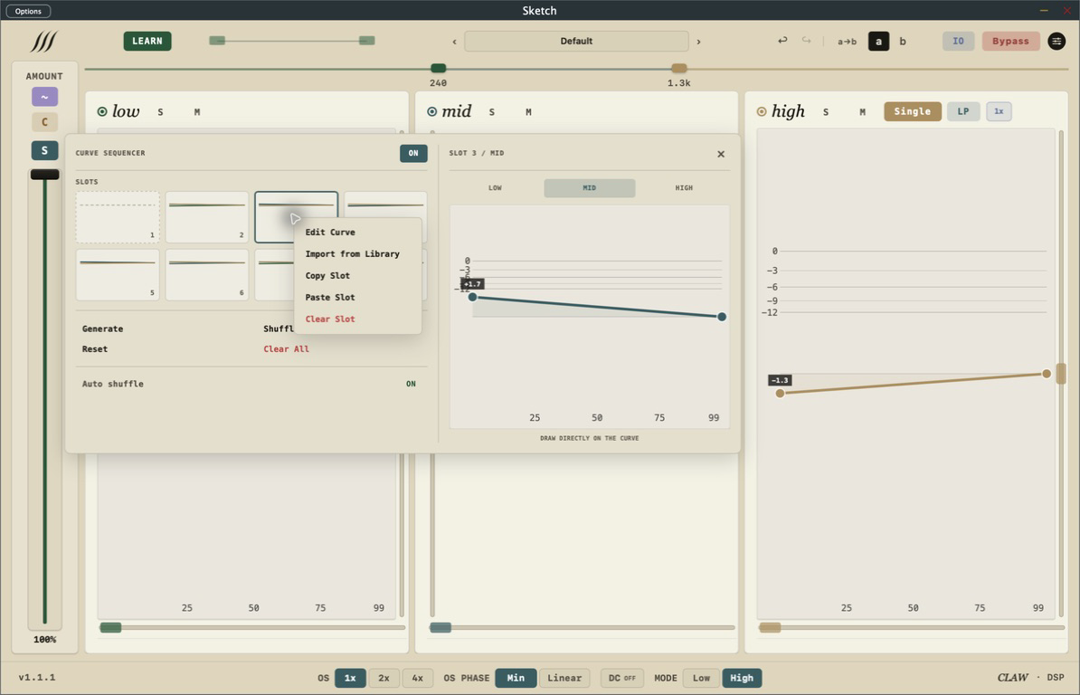Click the Bypass button

pos(1010,42)
